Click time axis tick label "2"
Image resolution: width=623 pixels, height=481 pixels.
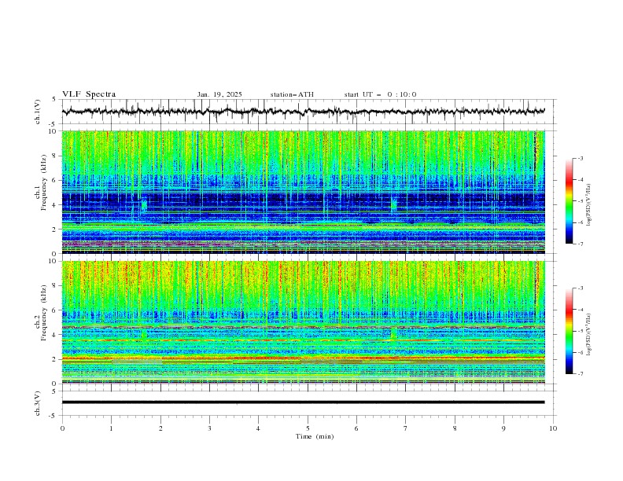click(x=160, y=428)
